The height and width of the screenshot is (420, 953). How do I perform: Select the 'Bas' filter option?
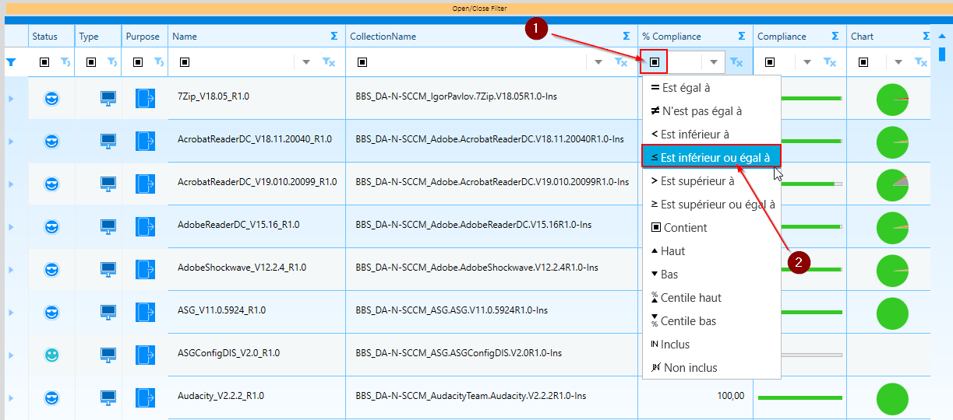point(711,275)
